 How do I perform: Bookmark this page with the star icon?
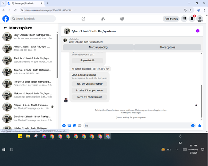[191, 10]
